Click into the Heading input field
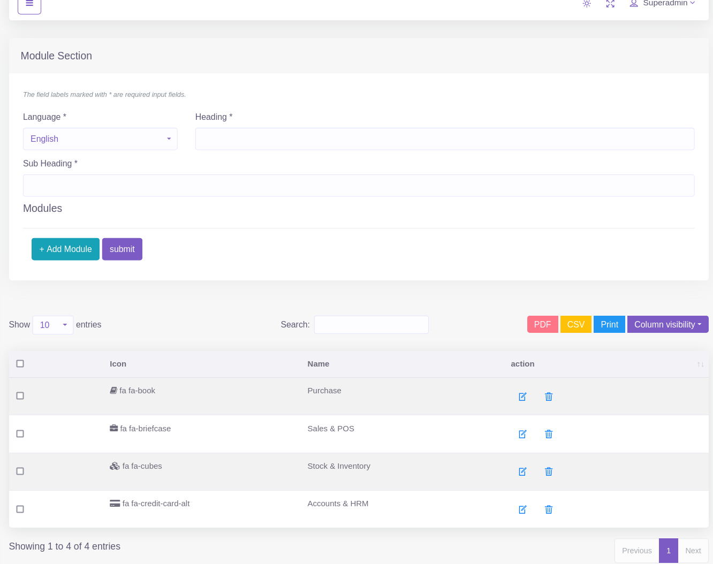713x564 pixels. point(444,139)
